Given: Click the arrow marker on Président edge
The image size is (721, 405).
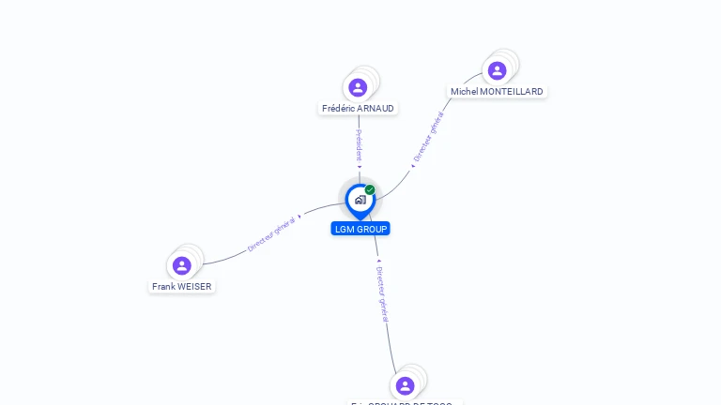Looking at the screenshot, I should [x=360, y=167].
